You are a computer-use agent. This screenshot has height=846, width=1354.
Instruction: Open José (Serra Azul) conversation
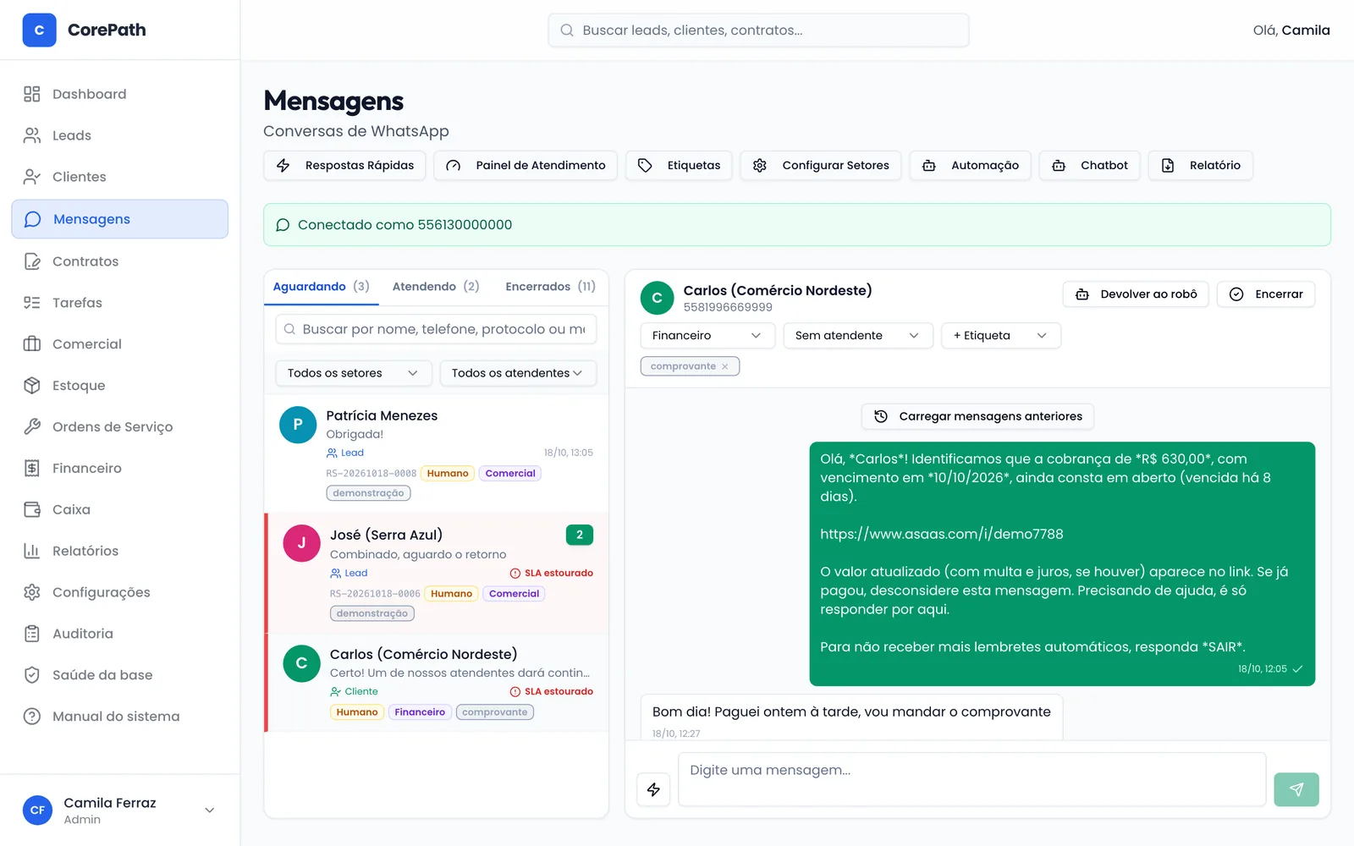click(437, 574)
